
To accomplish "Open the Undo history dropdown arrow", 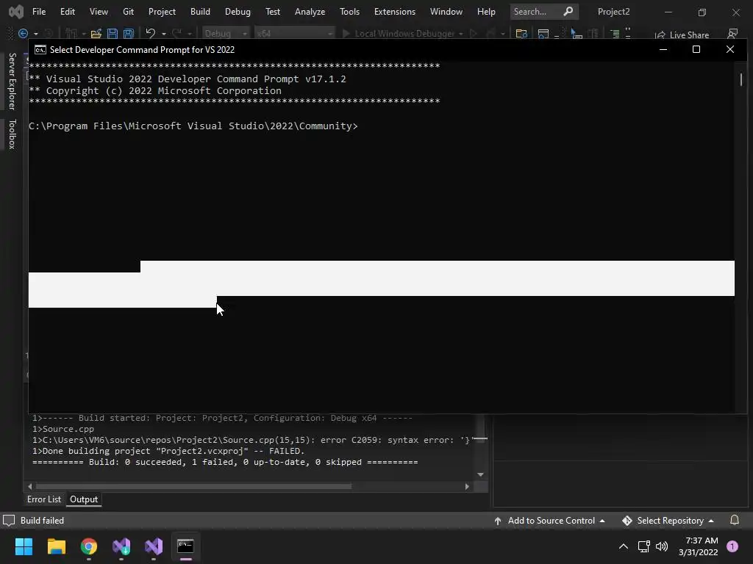I will (164, 34).
